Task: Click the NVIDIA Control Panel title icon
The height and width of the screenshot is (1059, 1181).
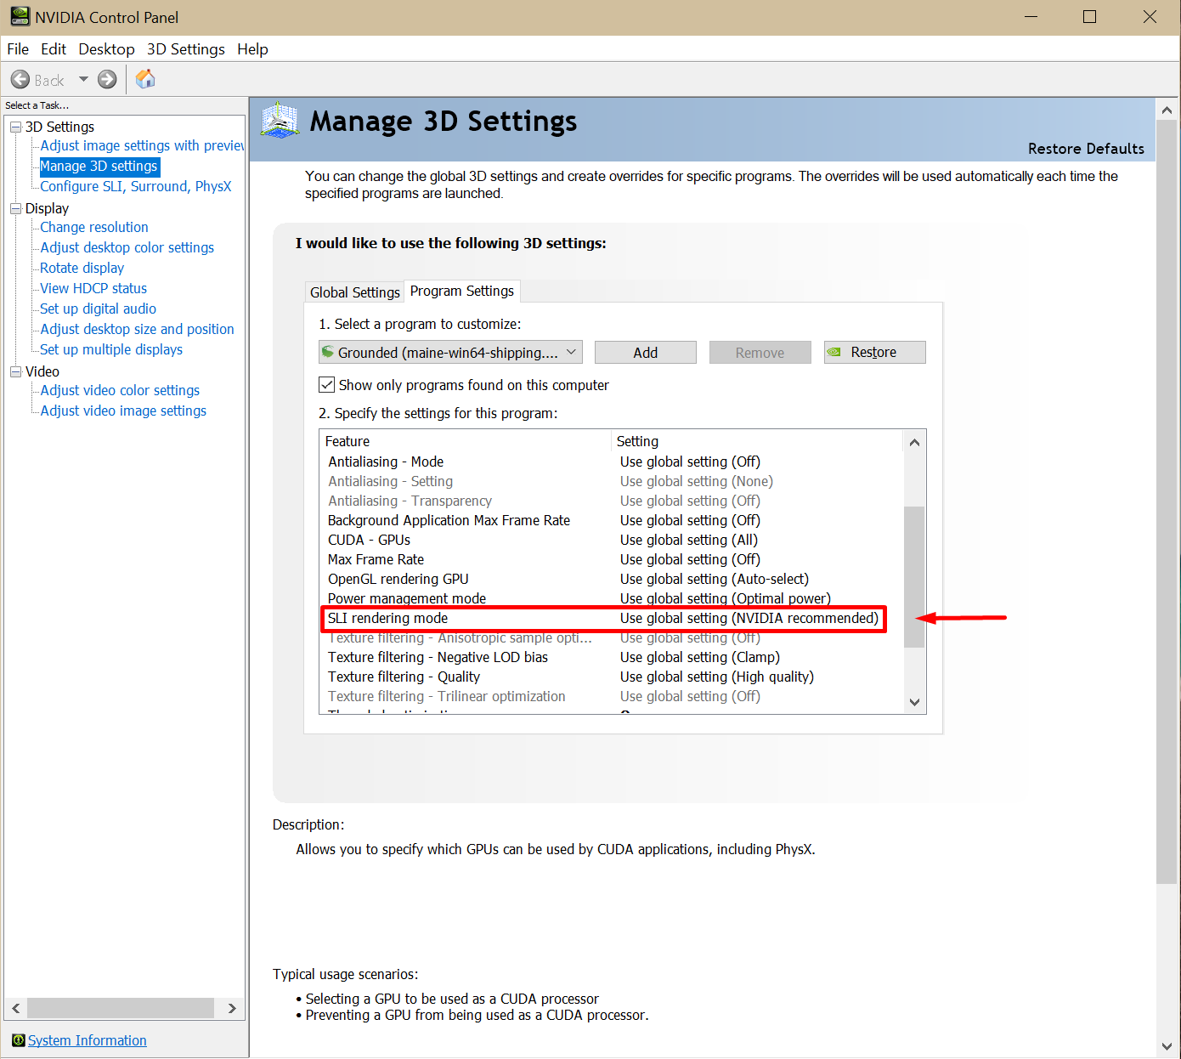Action: pyautogui.click(x=20, y=16)
